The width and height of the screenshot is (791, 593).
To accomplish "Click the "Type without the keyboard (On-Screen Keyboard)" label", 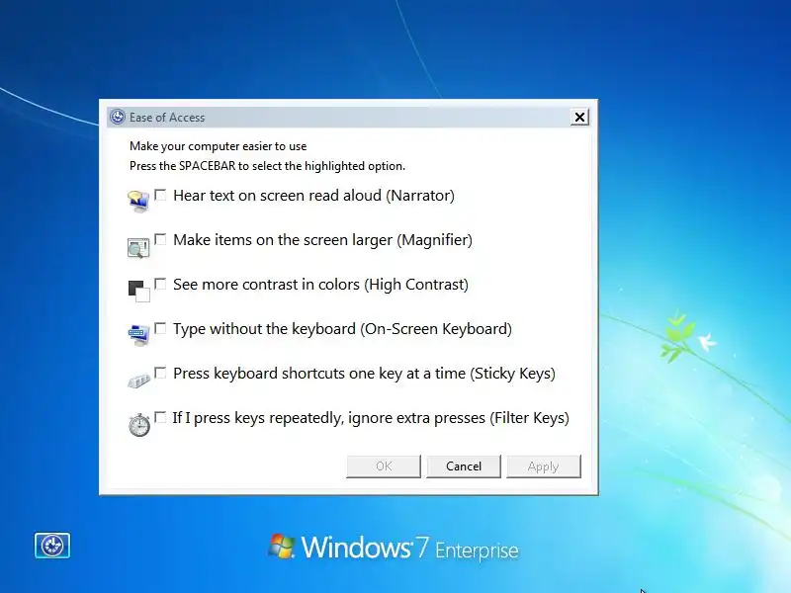I will pos(342,329).
